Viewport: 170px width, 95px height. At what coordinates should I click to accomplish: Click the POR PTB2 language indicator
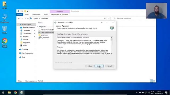pos(152,93)
